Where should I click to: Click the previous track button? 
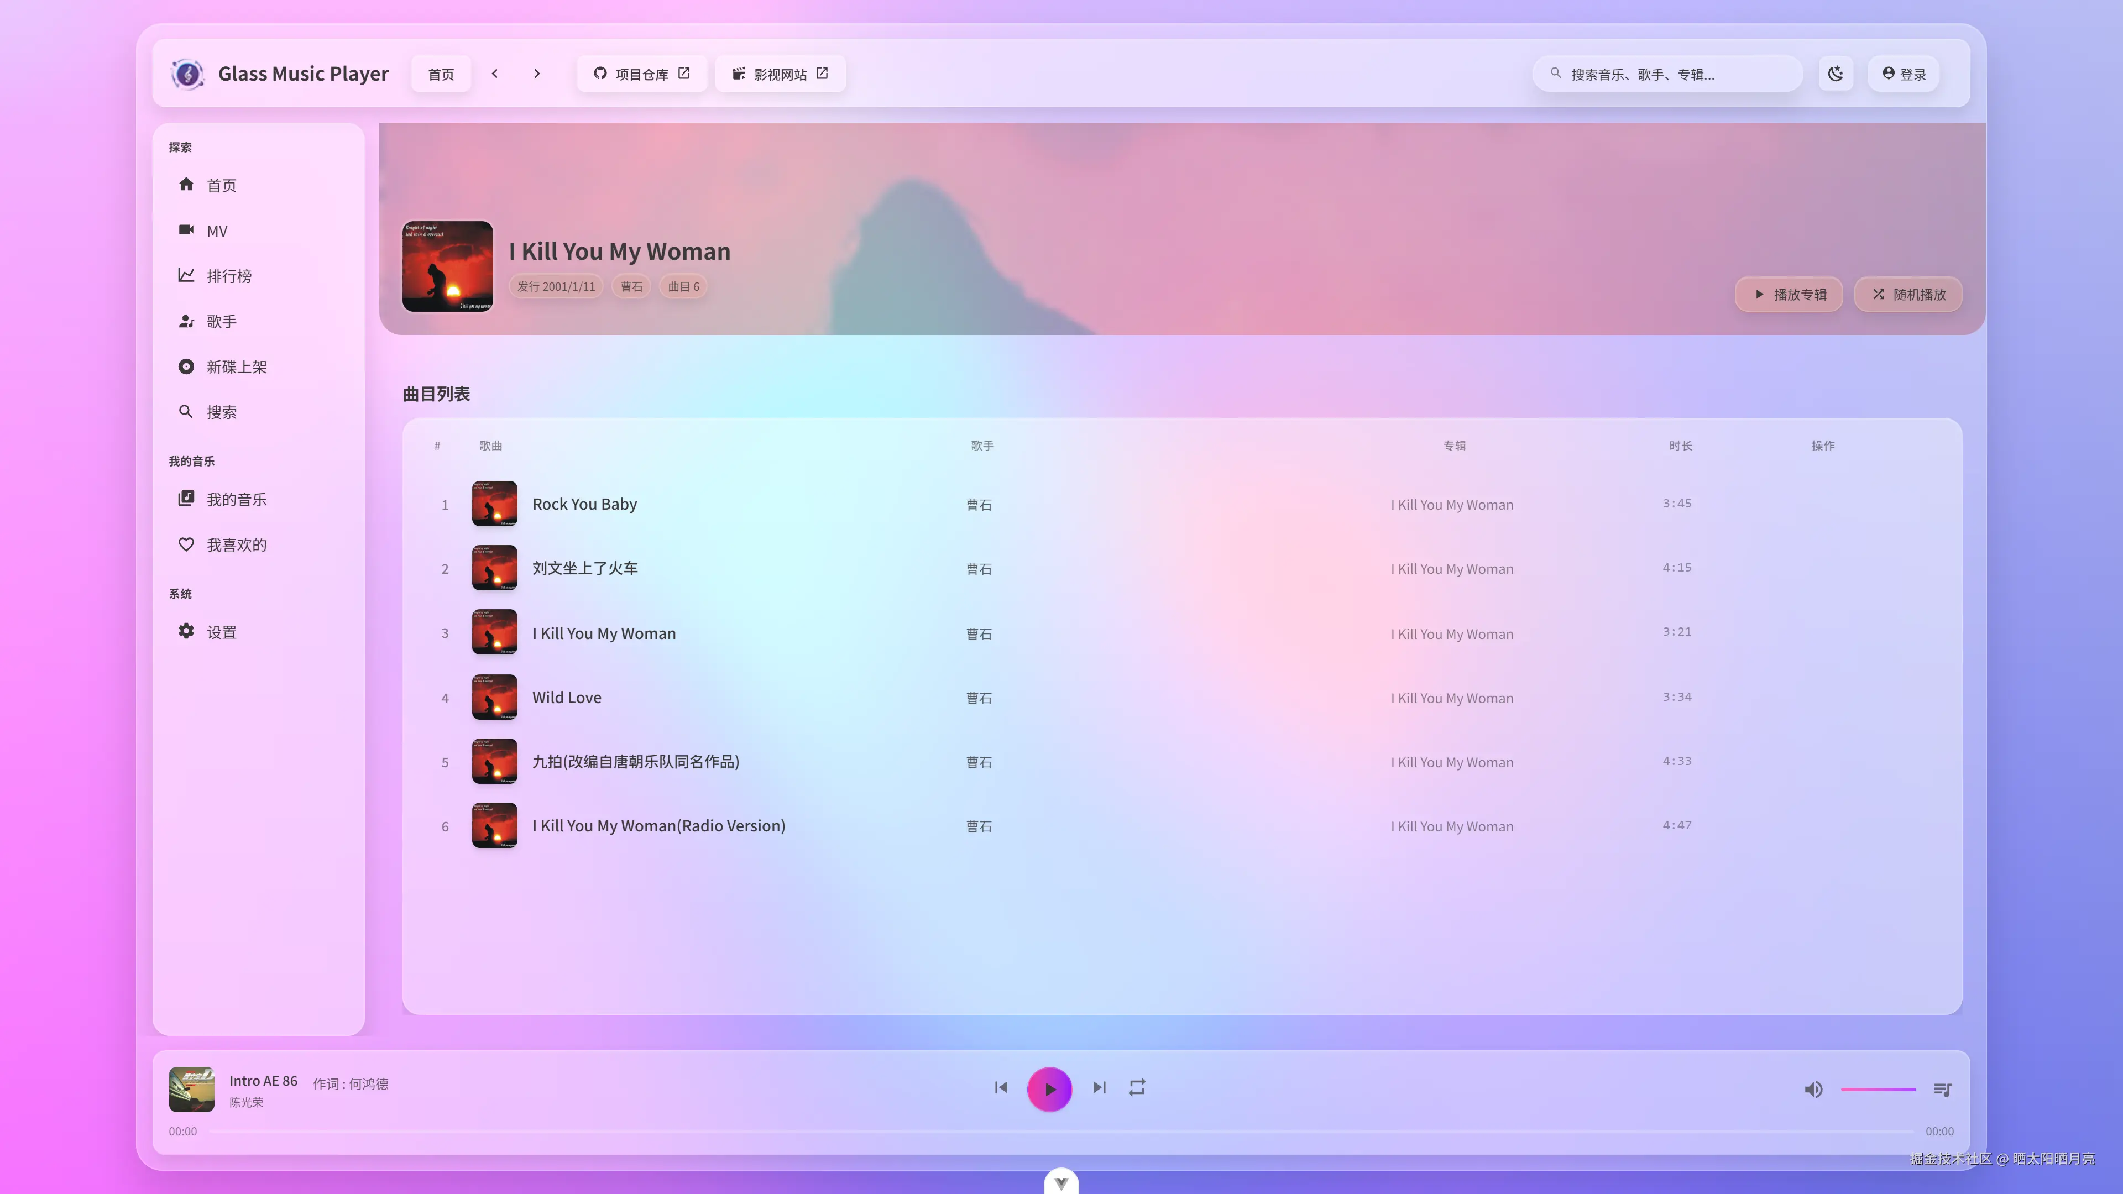[x=1001, y=1088]
